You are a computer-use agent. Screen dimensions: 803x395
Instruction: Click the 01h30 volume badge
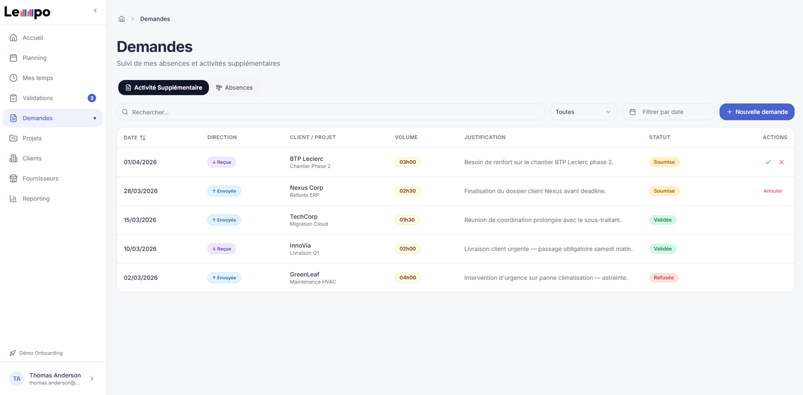pyautogui.click(x=407, y=220)
